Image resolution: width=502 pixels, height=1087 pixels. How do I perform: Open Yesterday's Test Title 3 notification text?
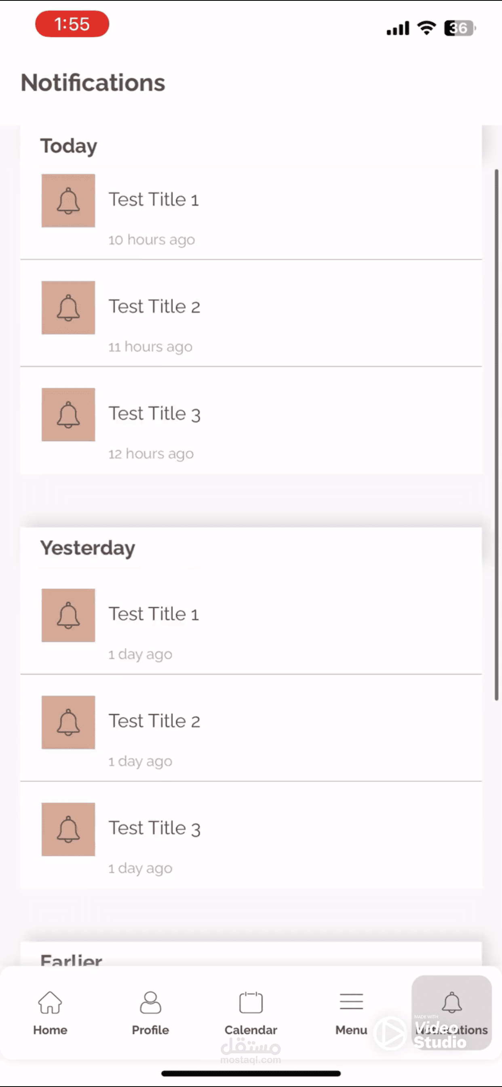pos(154,828)
